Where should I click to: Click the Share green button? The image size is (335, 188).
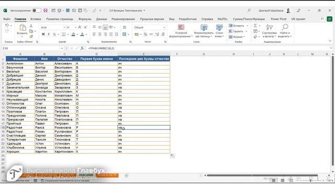coord(329,19)
